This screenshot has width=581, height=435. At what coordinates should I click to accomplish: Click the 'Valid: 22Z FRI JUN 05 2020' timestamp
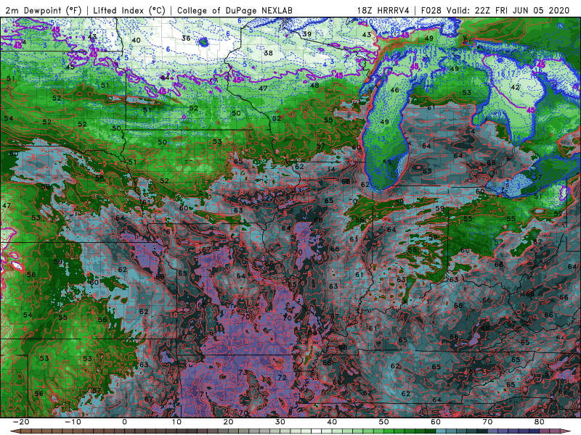(x=508, y=11)
